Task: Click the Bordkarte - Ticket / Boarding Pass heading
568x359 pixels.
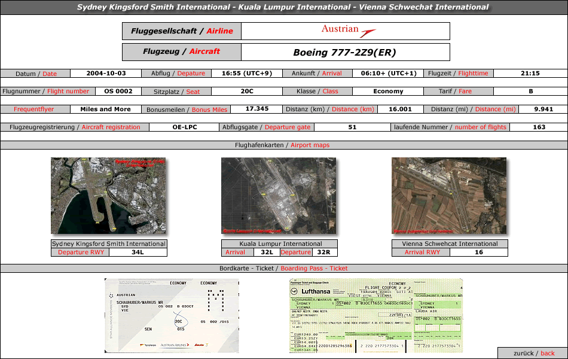Action: 283,268
